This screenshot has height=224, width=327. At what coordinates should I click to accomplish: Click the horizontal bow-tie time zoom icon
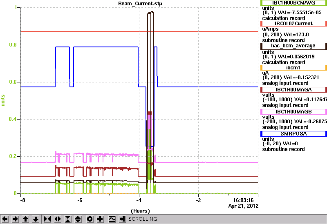coord(47,219)
